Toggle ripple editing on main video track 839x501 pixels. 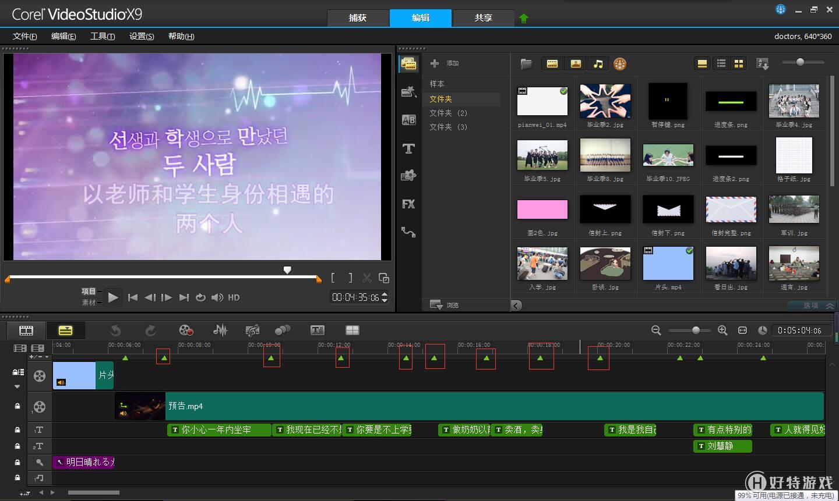18,372
